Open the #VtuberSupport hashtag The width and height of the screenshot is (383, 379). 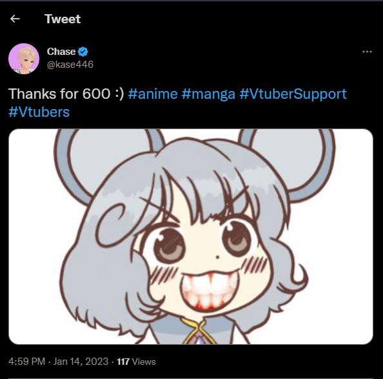[293, 94]
